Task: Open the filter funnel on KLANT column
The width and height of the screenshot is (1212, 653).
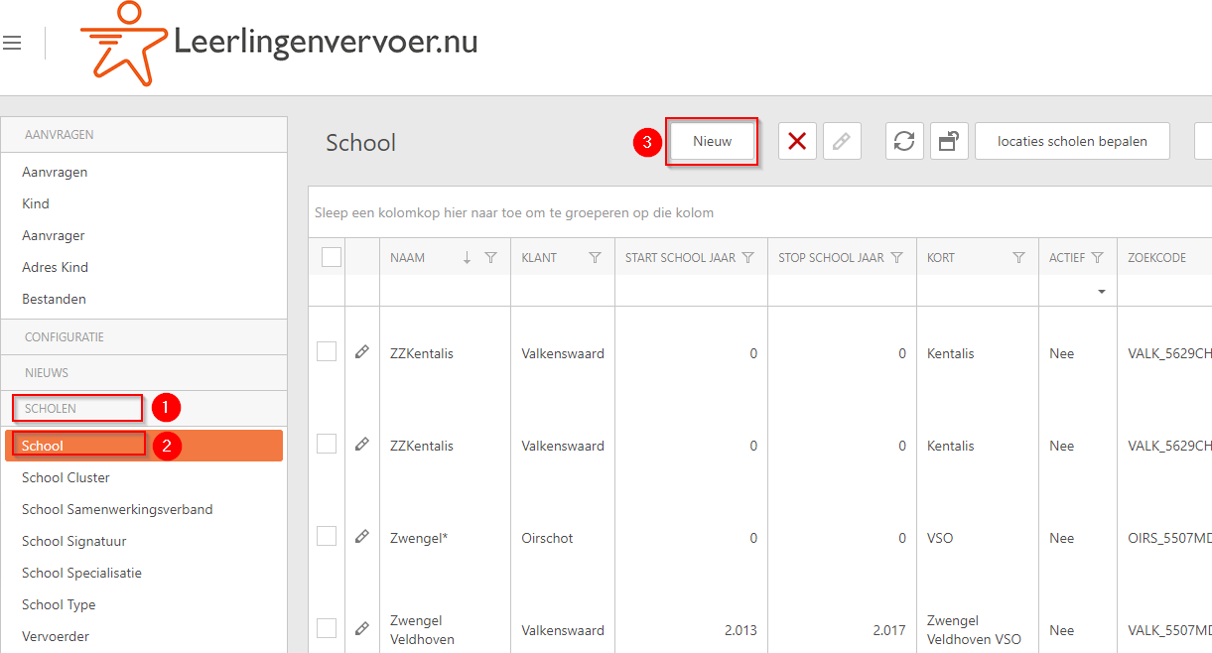Action: (595, 257)
